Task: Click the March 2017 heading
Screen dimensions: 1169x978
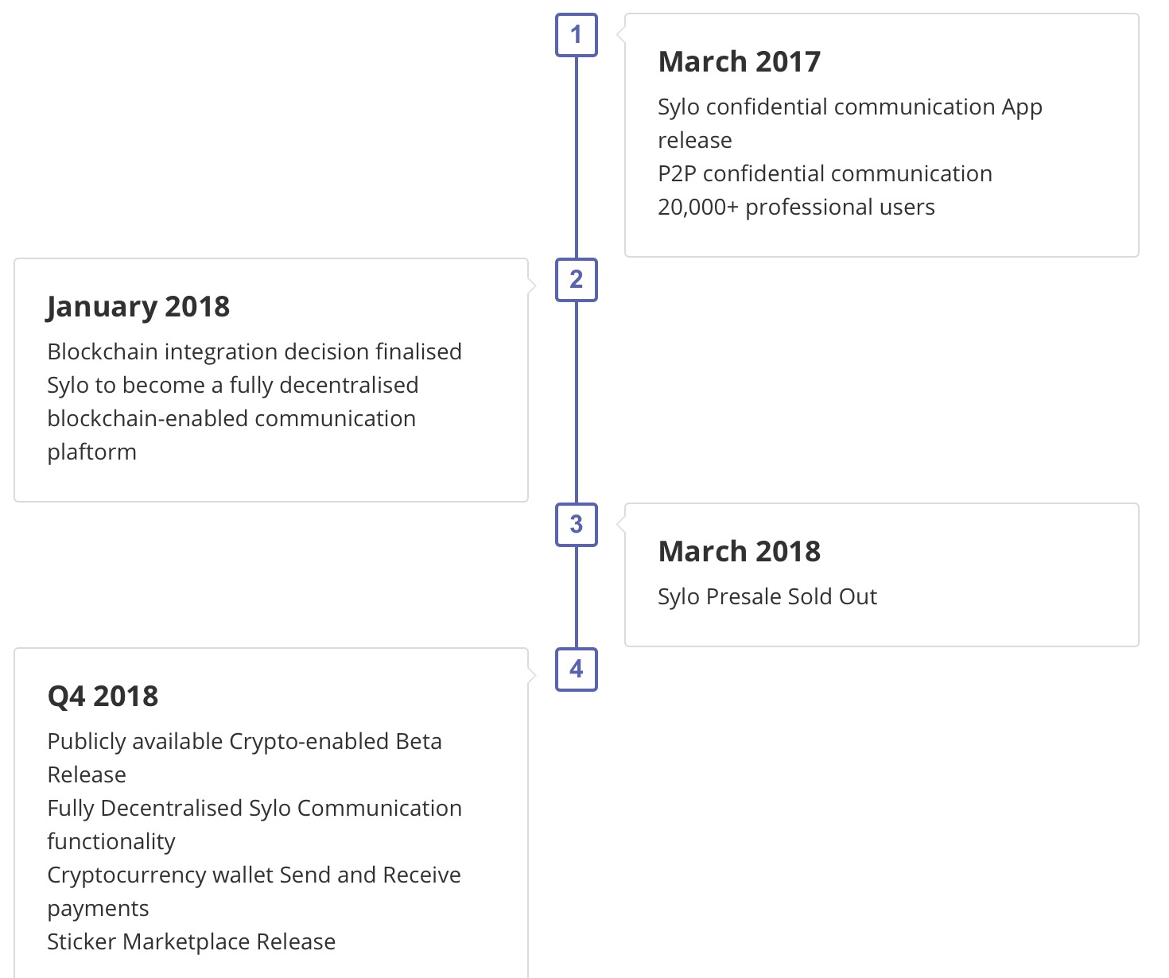Action: [739, 62]
